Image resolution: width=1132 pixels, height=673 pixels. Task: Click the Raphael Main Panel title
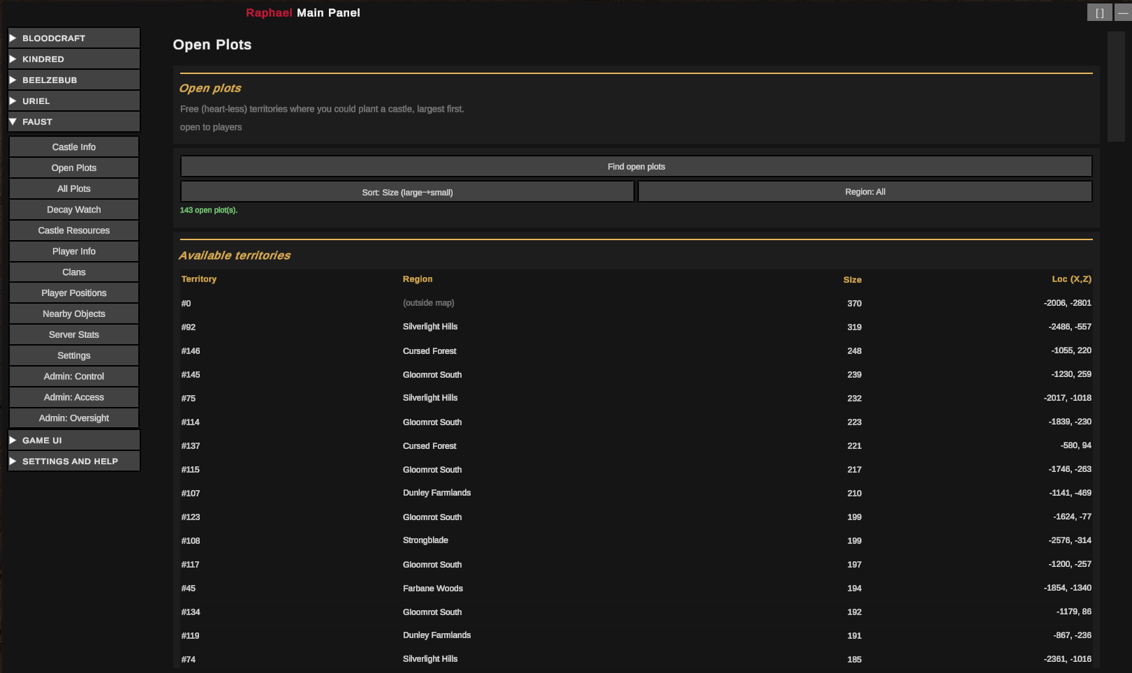click(303, 13)
